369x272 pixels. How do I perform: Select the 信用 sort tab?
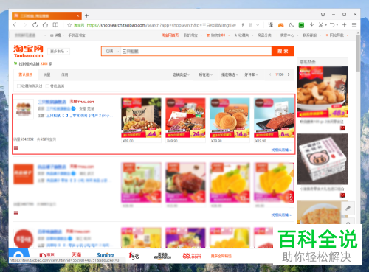tap(64, 74)
